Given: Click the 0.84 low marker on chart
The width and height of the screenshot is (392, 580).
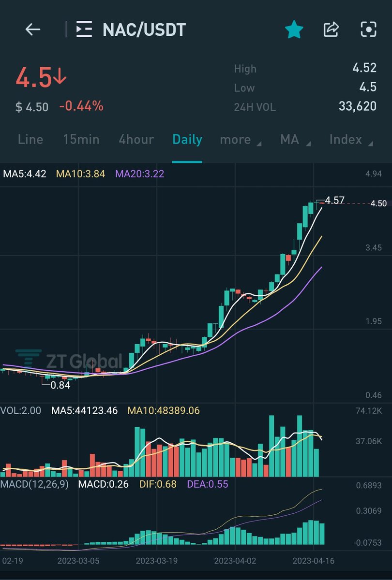Looking at the screenshot, I should pos(60,385).
